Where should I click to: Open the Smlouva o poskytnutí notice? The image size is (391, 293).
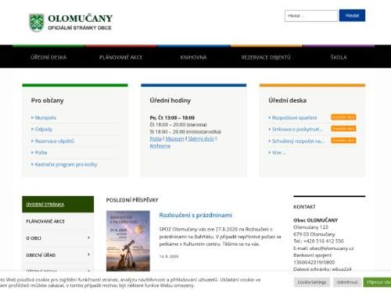297,129
